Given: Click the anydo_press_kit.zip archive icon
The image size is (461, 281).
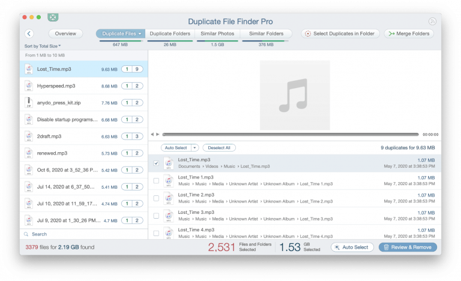Looking at the screenshot, I should pyautogui.click(x=29, y=102).
